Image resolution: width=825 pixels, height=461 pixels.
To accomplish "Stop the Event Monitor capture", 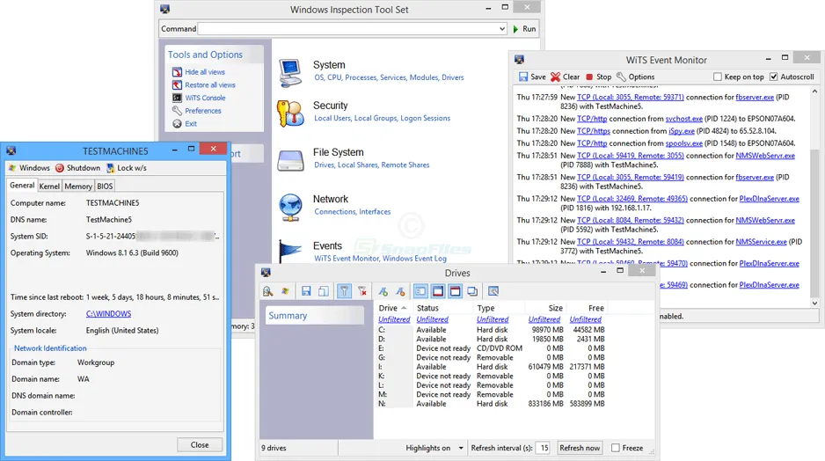I will pyautogui.click(x=598, y=77).
